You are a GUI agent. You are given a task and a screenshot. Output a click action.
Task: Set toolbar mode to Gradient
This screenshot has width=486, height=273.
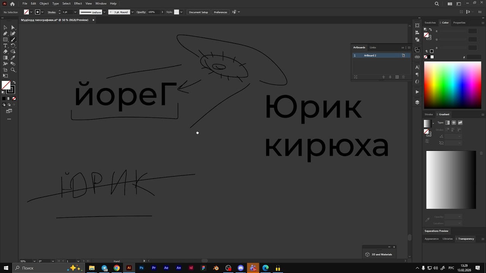(9, 99)
